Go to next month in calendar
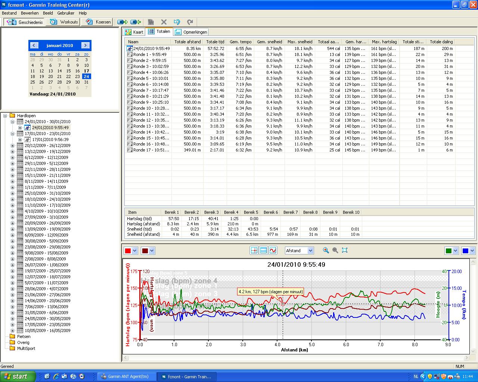This screenshot has width=478, height=382. [x=86, y=46]
